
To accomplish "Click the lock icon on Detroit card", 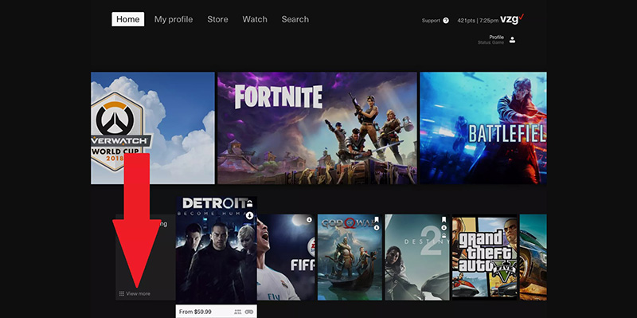I will click(x=250, y=203).
